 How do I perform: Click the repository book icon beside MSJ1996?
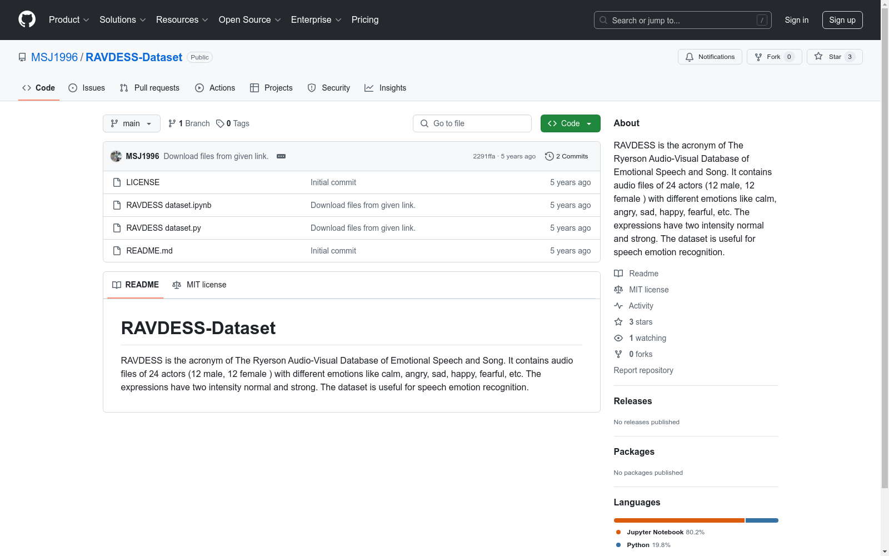coord(22,57)
